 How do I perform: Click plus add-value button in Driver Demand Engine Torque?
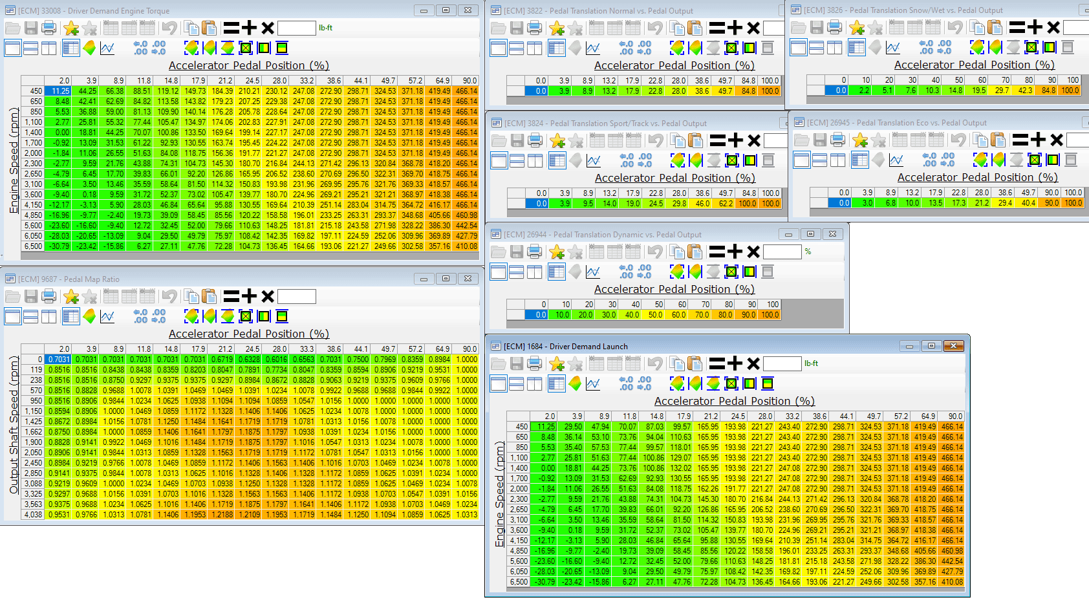point(250,28)
